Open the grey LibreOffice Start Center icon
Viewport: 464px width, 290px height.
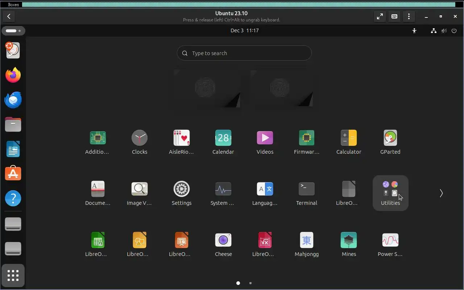click(349, 193)
